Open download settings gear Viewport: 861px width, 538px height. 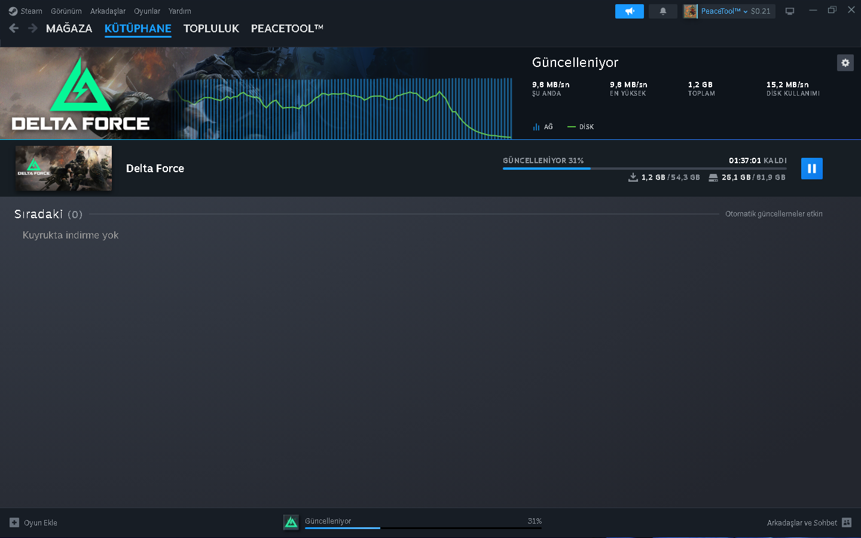(x=845, y=63)
